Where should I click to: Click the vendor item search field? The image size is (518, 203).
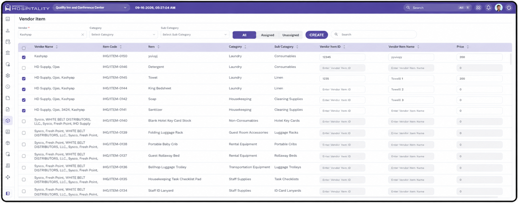[374, 34]
